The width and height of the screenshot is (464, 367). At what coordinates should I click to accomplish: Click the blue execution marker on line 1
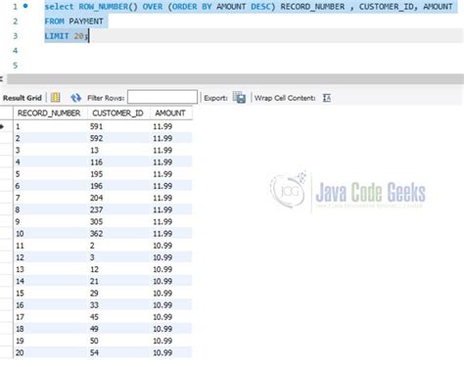tap(25, 6)
